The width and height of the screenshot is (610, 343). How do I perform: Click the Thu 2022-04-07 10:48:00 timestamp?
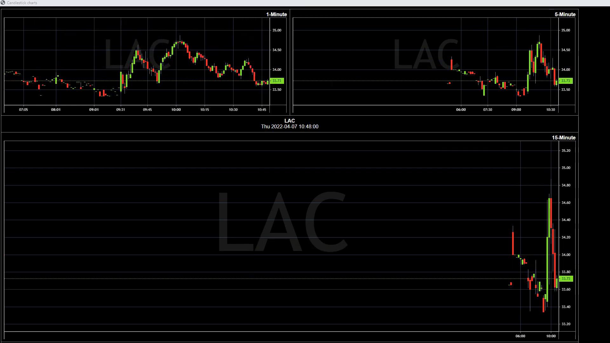(289, 126)
